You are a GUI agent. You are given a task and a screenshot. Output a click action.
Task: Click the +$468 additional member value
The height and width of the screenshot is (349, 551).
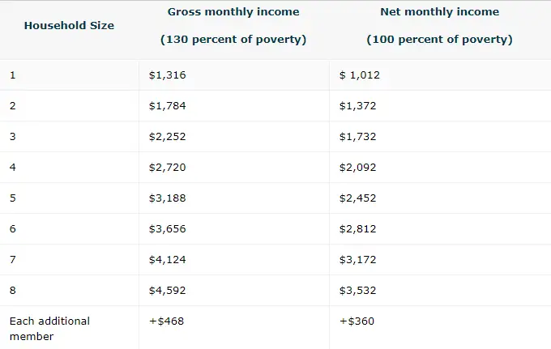click(x=167, y=321)
